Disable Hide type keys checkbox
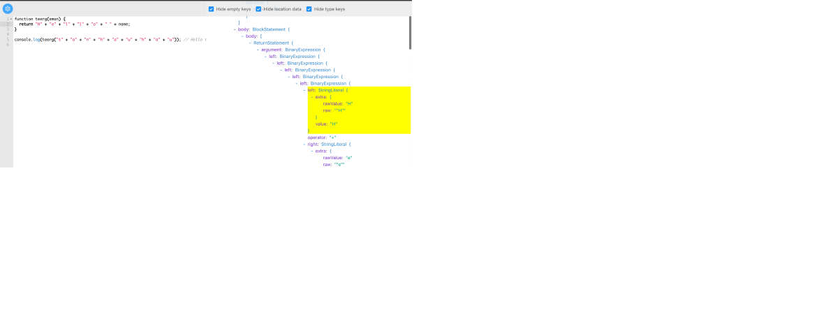This screenshot has width=824, height=335. 309,9
